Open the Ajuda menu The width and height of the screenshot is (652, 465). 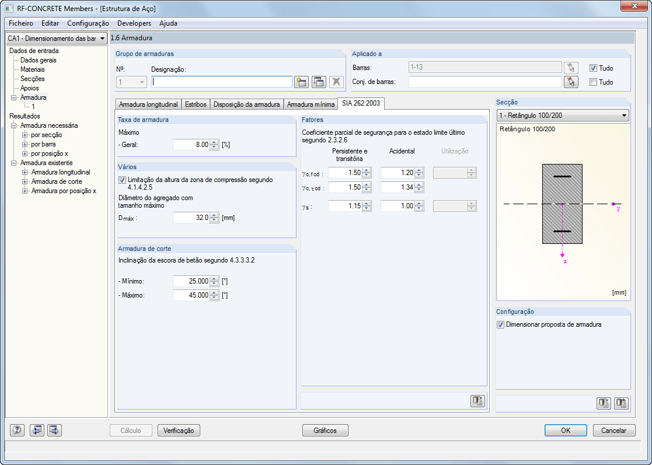[168, 23]
